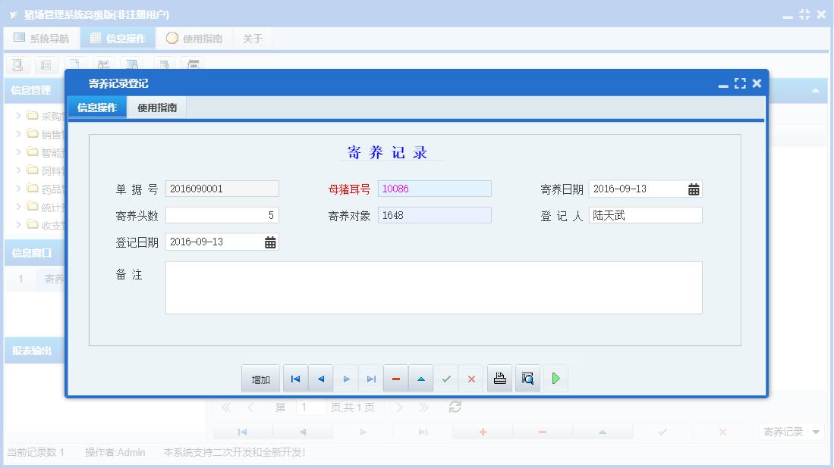Click the print icon in the record toolbar
834x468 pixels.
pos(499,378)
